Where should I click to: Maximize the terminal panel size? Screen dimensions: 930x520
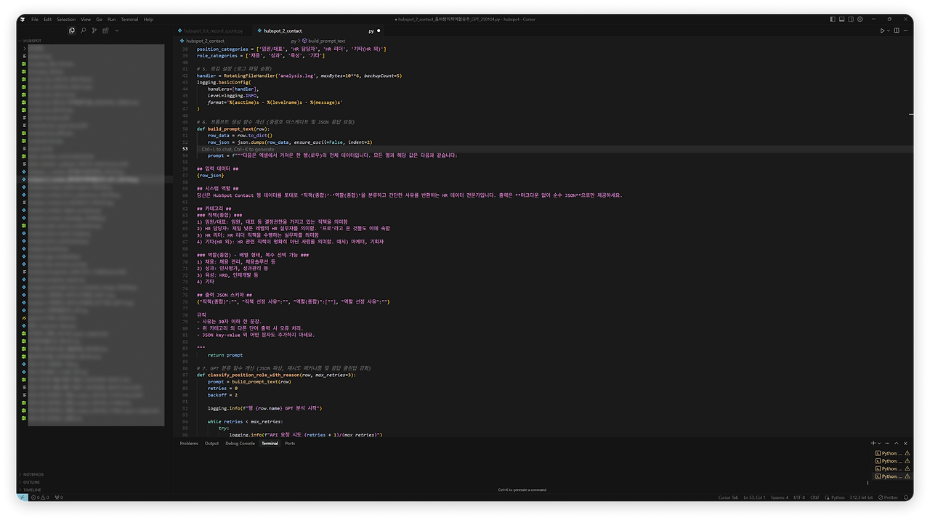coord(897,443)
